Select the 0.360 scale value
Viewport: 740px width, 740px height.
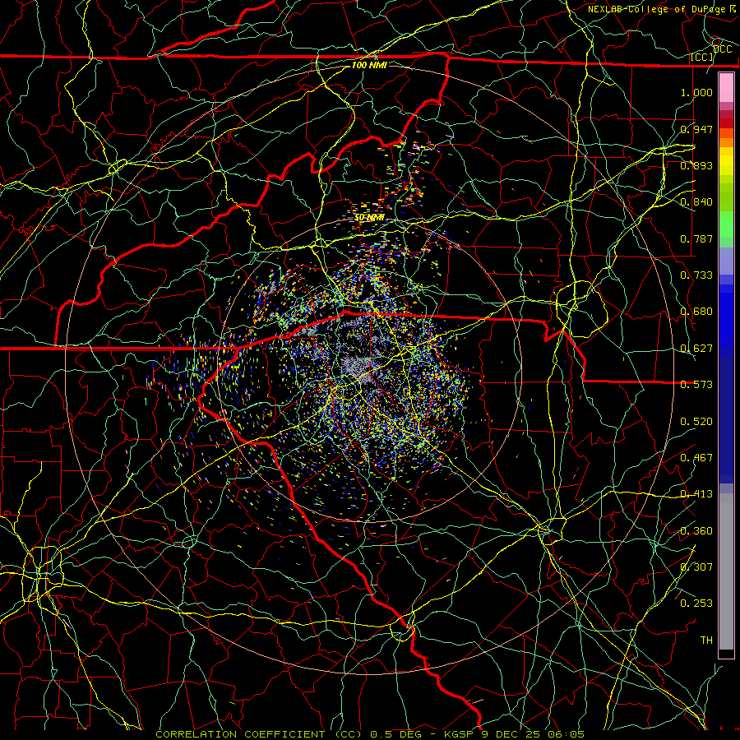pyautogui.click(x=696, y=531)
